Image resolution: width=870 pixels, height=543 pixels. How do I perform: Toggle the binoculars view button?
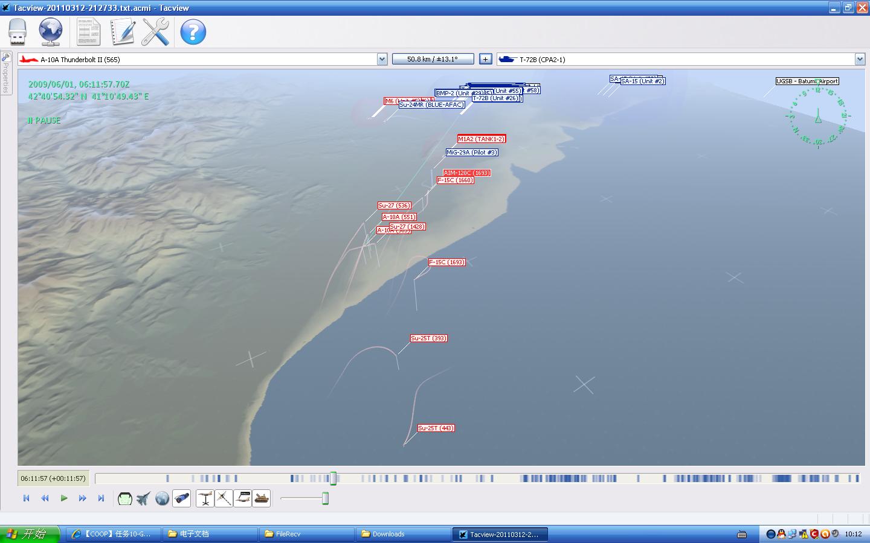click(181, 499)
